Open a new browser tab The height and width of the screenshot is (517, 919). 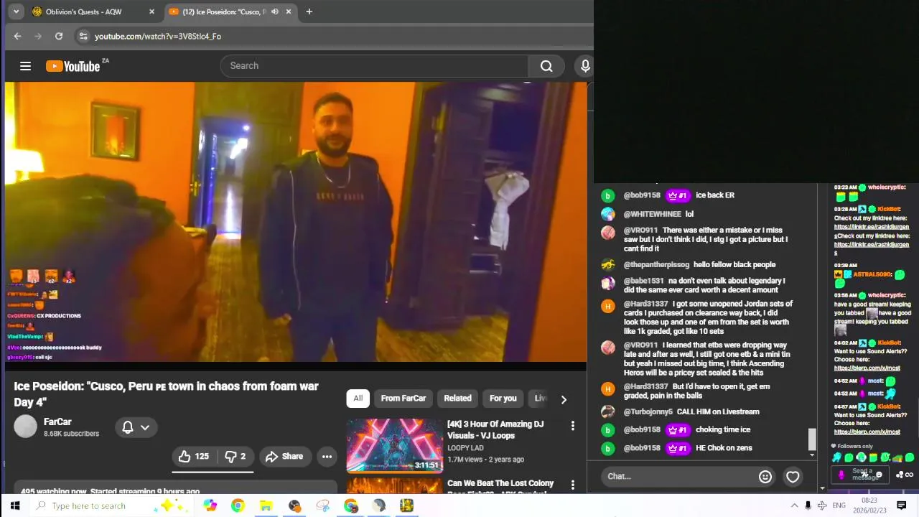tap(309, 11)
